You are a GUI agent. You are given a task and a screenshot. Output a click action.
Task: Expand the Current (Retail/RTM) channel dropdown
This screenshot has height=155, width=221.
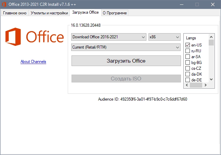pos(126,47)
